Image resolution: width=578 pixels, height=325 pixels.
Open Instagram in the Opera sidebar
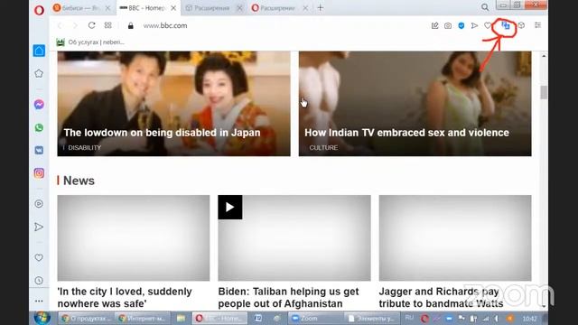click(x=39, y=173)
